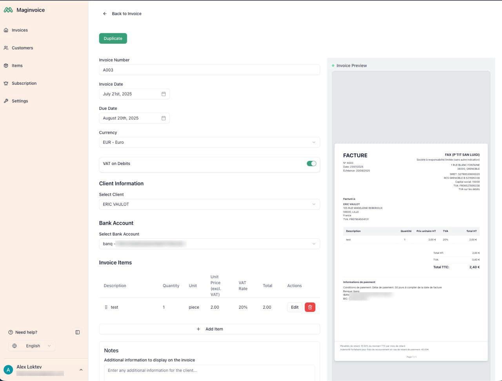
Task: Click the 'Description' column header
Action: tap(115, 286)
